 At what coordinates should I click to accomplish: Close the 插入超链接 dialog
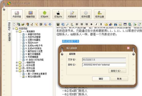[x=128, y=48]
